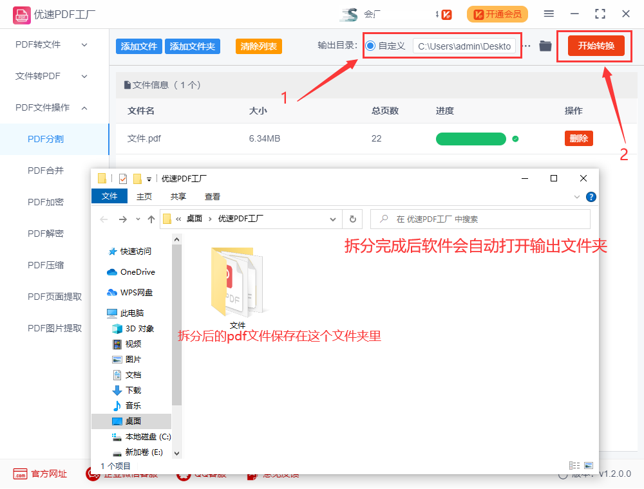Open 文档 folder in the navigation pane
Viewport: 644px width, 489px height.
point(127,375)
